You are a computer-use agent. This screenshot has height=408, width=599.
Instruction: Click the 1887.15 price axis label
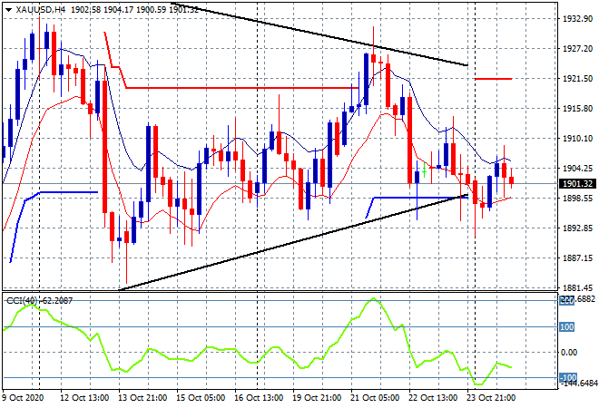click(x=577, y=258)
